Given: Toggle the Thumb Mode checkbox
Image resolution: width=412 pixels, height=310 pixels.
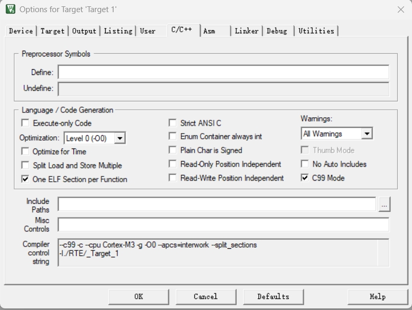Looking at the screenshot, I should click(305, 150).
